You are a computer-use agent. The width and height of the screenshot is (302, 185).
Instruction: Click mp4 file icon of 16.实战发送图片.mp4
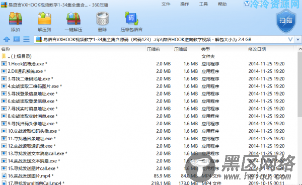click(4, 176)
